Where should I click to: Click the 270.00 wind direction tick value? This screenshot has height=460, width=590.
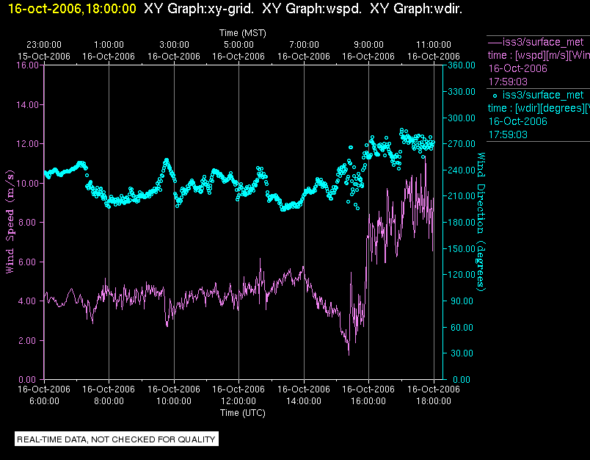click(462, 144)
